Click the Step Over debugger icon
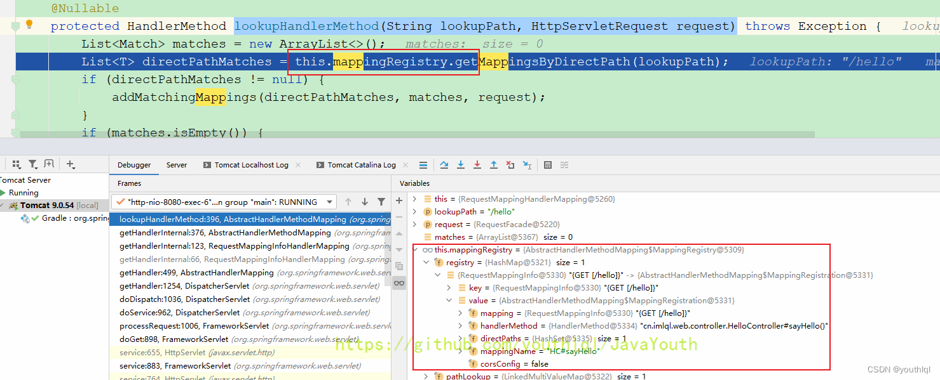The image size is (940, 380). click(x=444, y=165)
